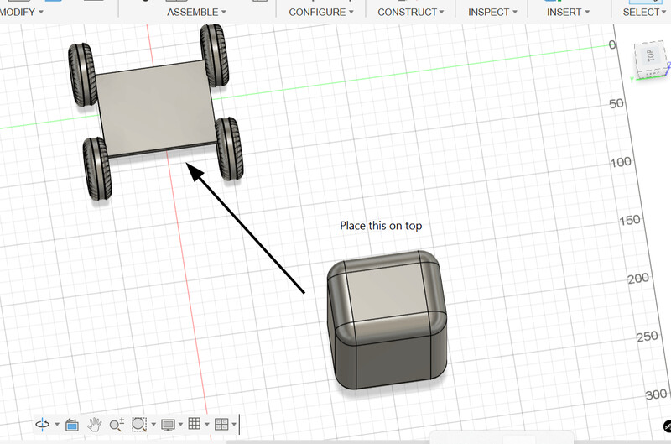Open Display Settings monitor icon
The image size is (671, 444).
tap(168, 425)
